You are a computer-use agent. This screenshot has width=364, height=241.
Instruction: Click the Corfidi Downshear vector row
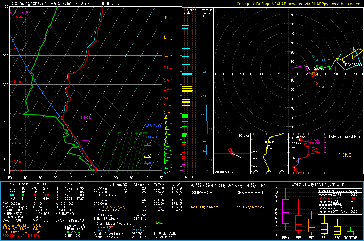point(120,234)
